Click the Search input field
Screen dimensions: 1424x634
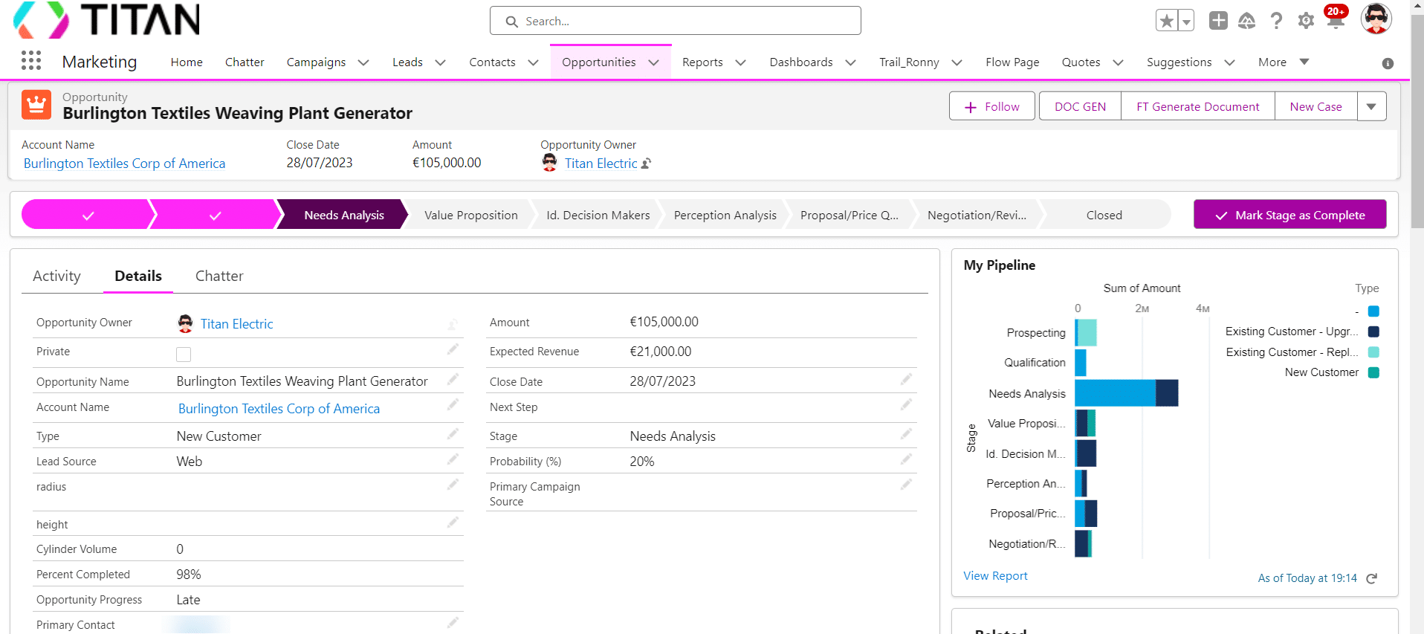click(x=675, y=21)
